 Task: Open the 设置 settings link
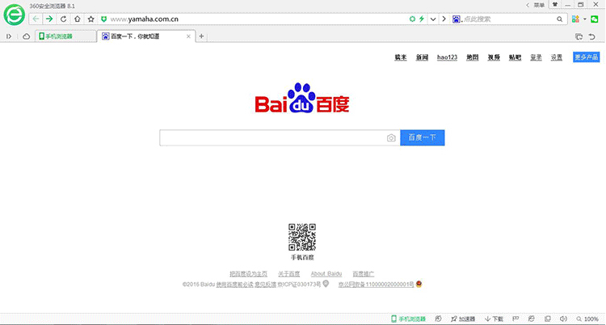(x=557, y=57)
